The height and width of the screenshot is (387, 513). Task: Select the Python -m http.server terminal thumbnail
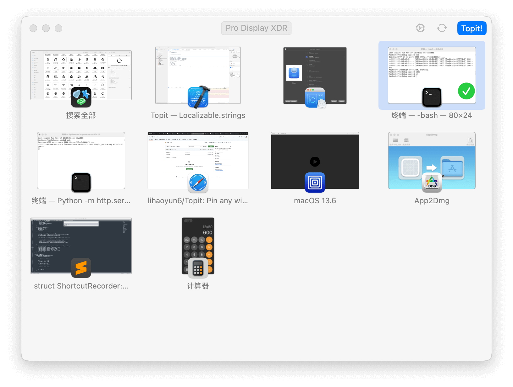(x=81, y=161)
